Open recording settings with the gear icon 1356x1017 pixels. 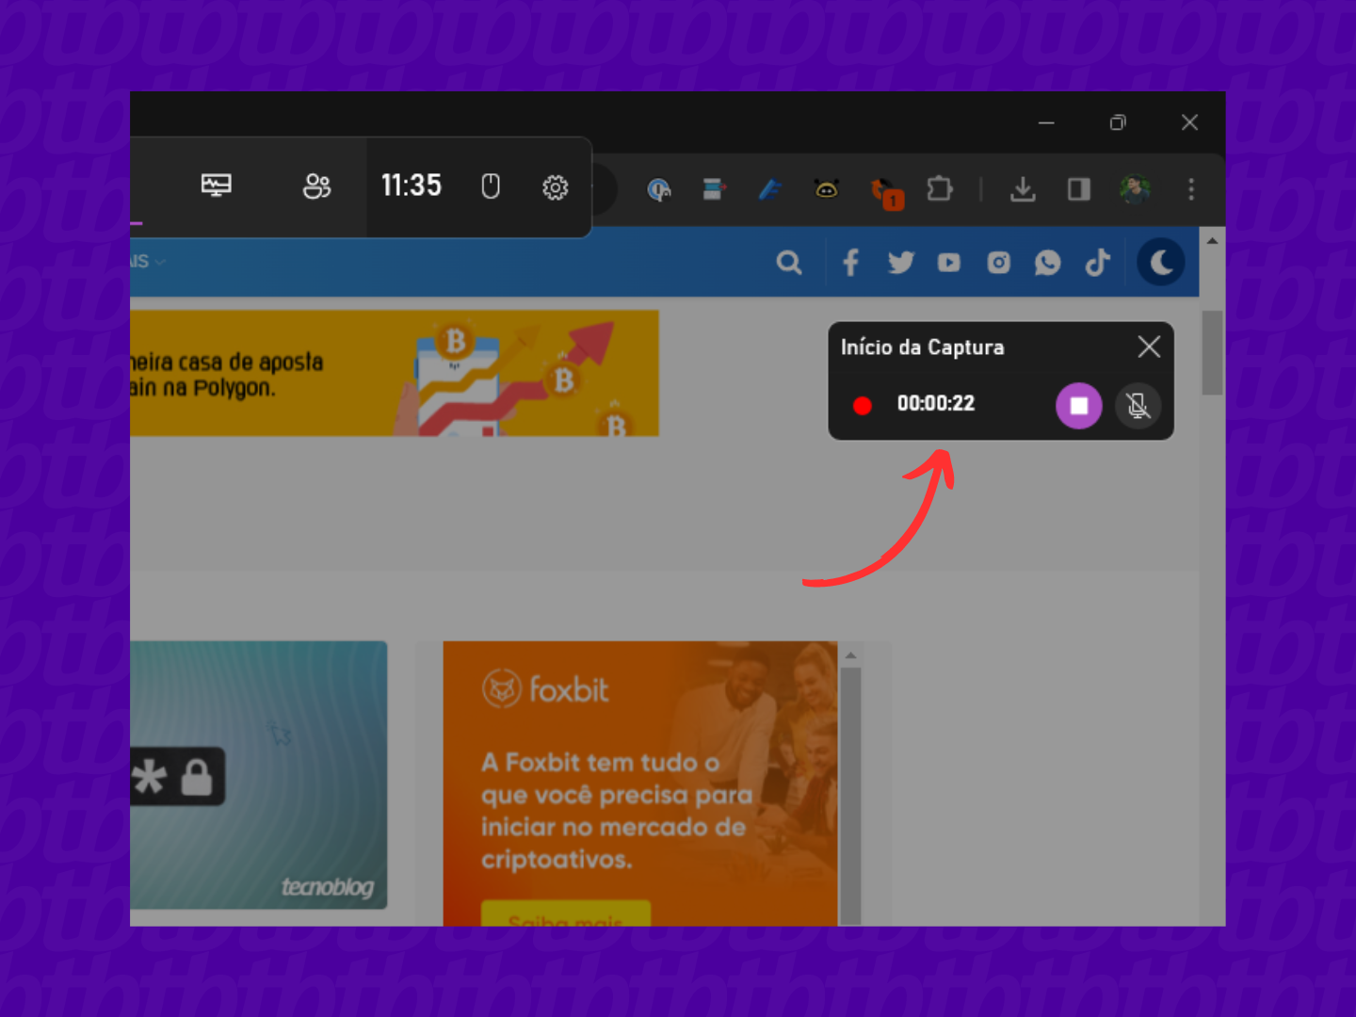point(557,187)
